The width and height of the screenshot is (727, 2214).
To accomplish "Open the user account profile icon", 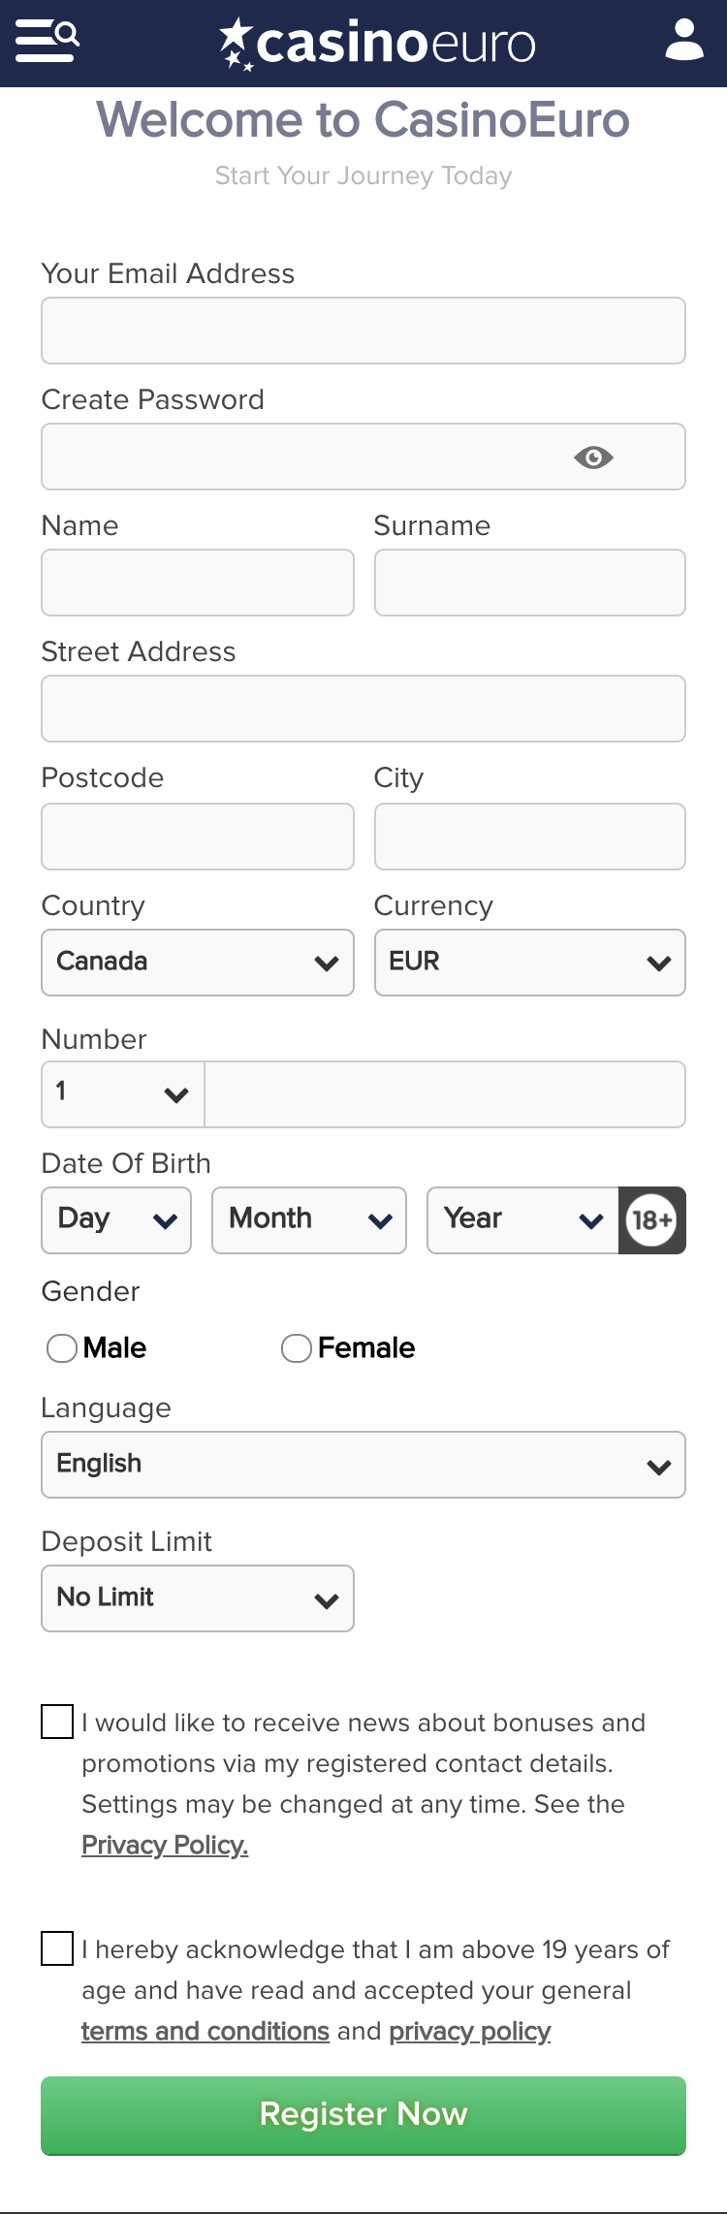I will (684, 41).
